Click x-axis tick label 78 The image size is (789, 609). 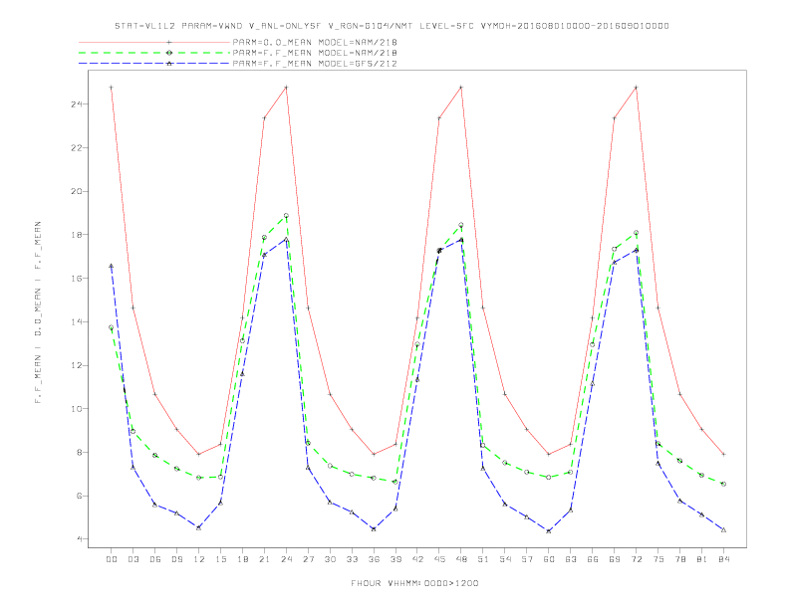[679, 559]
